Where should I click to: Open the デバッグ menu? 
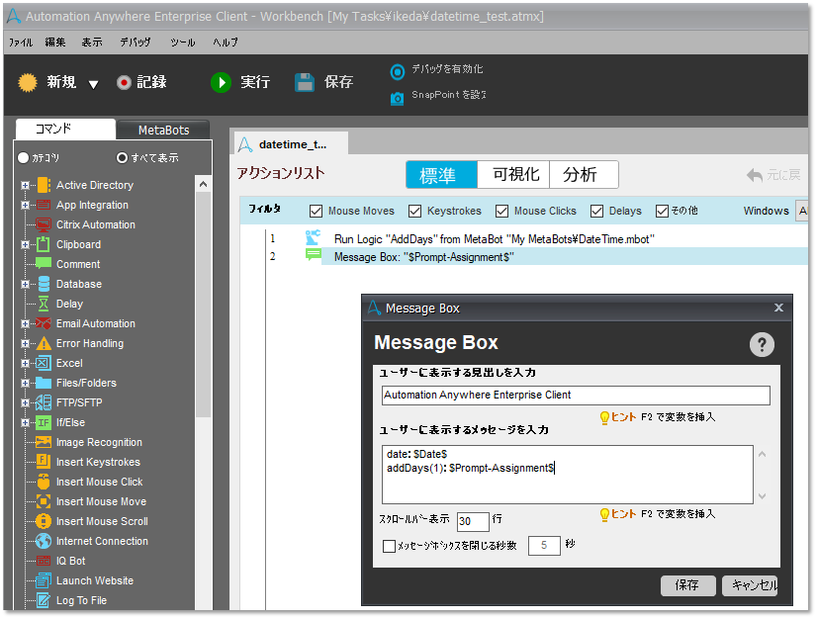136,43
